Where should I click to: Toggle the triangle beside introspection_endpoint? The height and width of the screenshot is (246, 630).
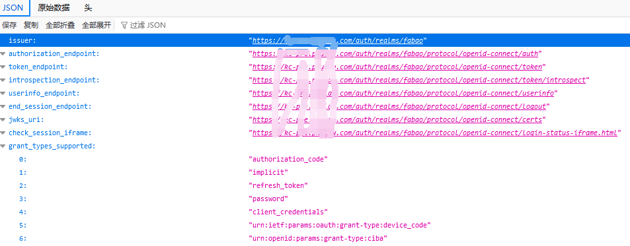(x=3, y=80)
